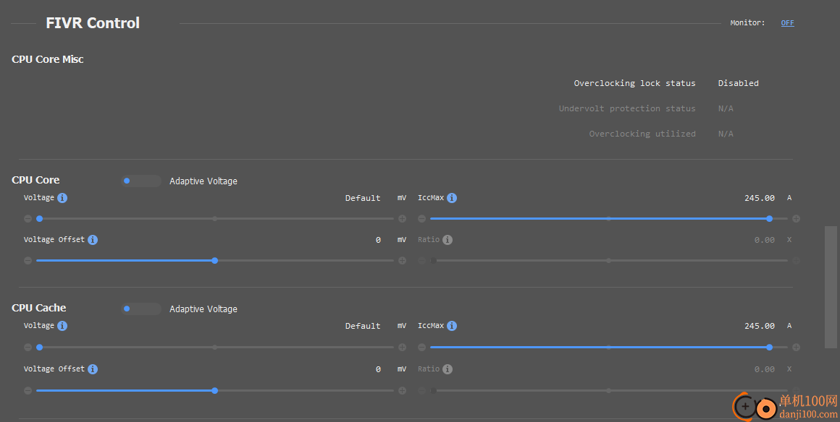The height and width of the screenshot is (422, 840).
Task: Decrease CPU Core IccMax with minus button
Action: click(x=421, y=219)
